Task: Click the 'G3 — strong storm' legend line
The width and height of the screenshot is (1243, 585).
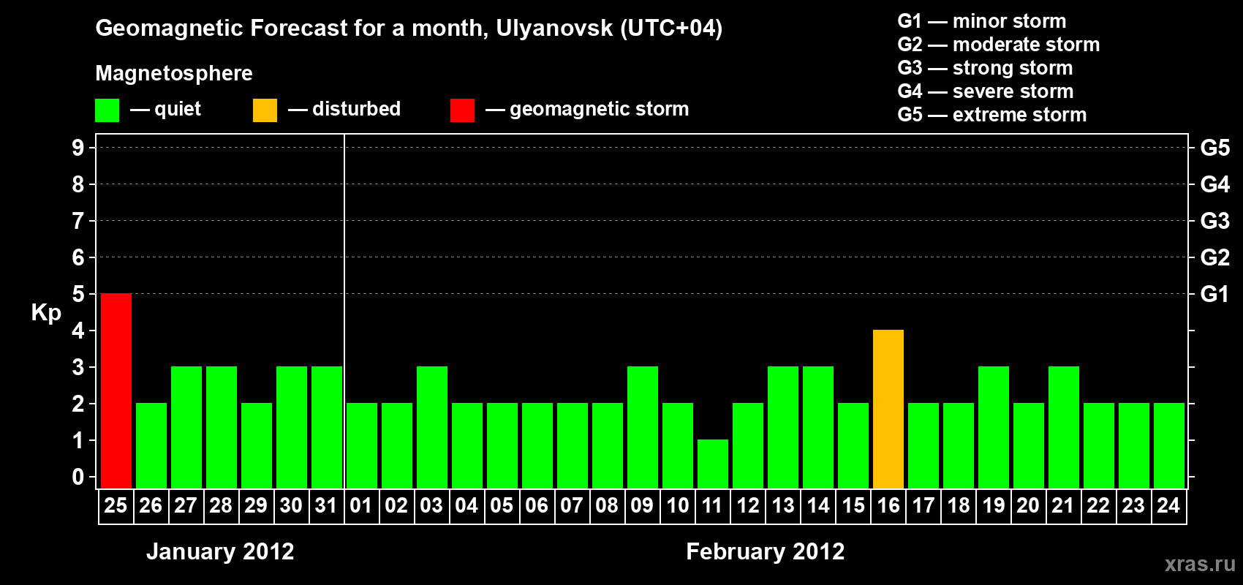Action: (985, 68)
